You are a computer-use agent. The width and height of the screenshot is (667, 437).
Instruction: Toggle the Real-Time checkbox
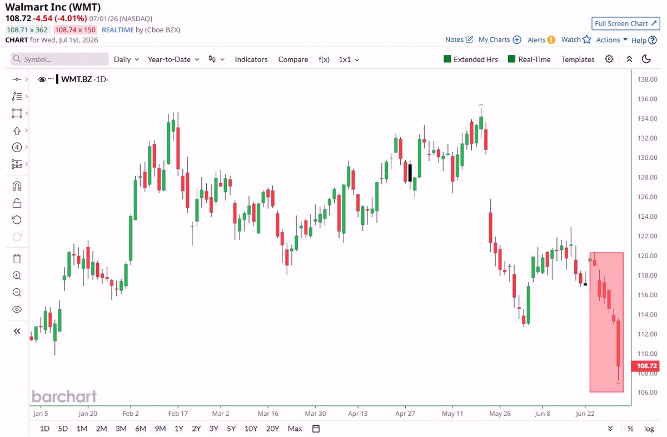pos(512,59)
